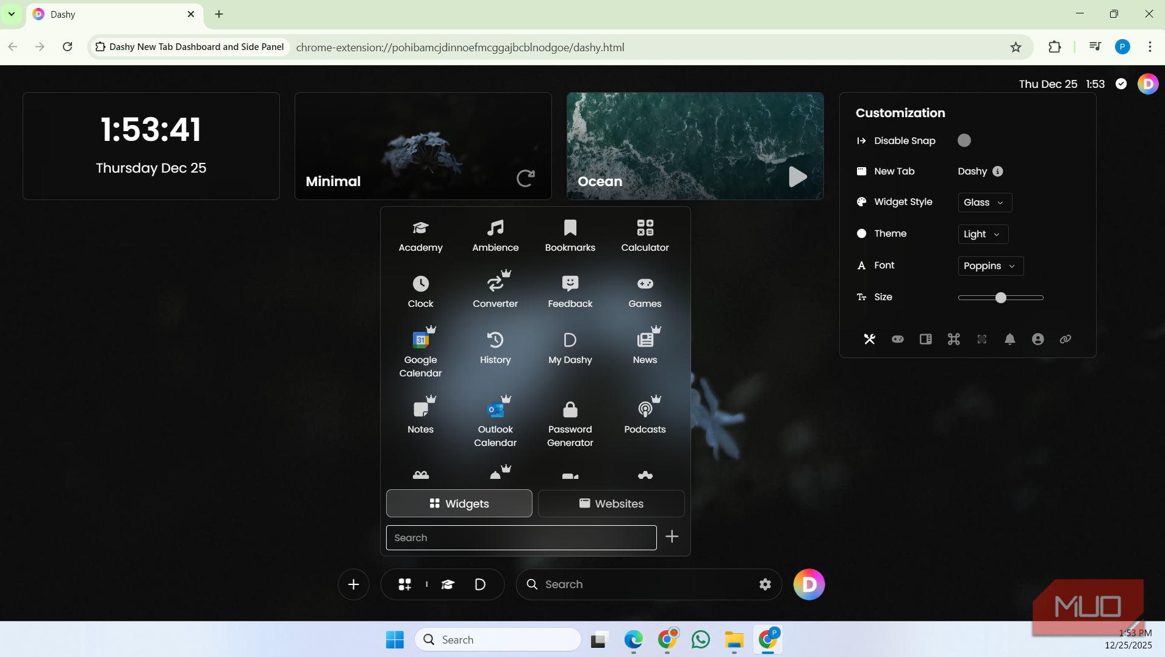Open the link settings icon
1165x657 pixels.
[1065, 339]
